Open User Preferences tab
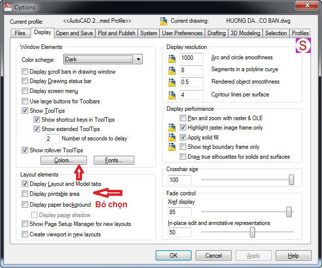 tap(182, 33)
